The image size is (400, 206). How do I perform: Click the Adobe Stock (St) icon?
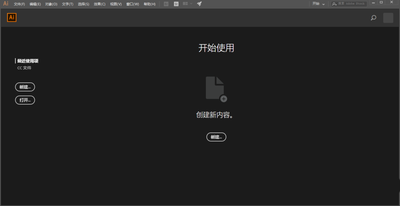pyautogui.click(x=176, y=4)
